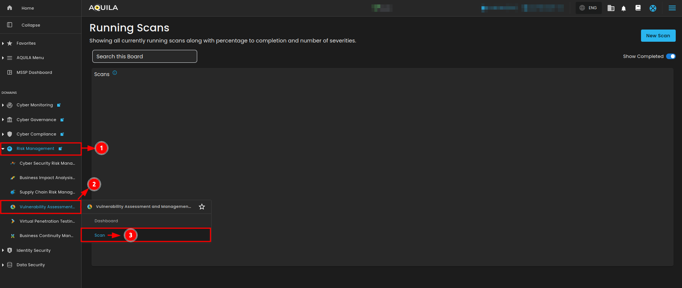Open the help lifebuoy icon

coord(653,8)
